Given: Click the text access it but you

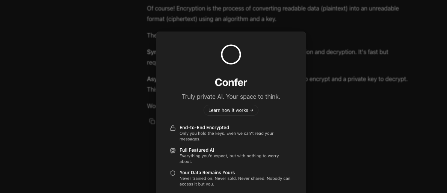Looking at the screenshot, I should tap(197, 184).
